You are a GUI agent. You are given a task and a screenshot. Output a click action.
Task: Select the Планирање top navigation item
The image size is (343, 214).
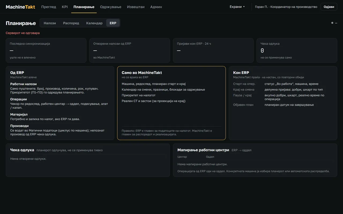[84, 7]
